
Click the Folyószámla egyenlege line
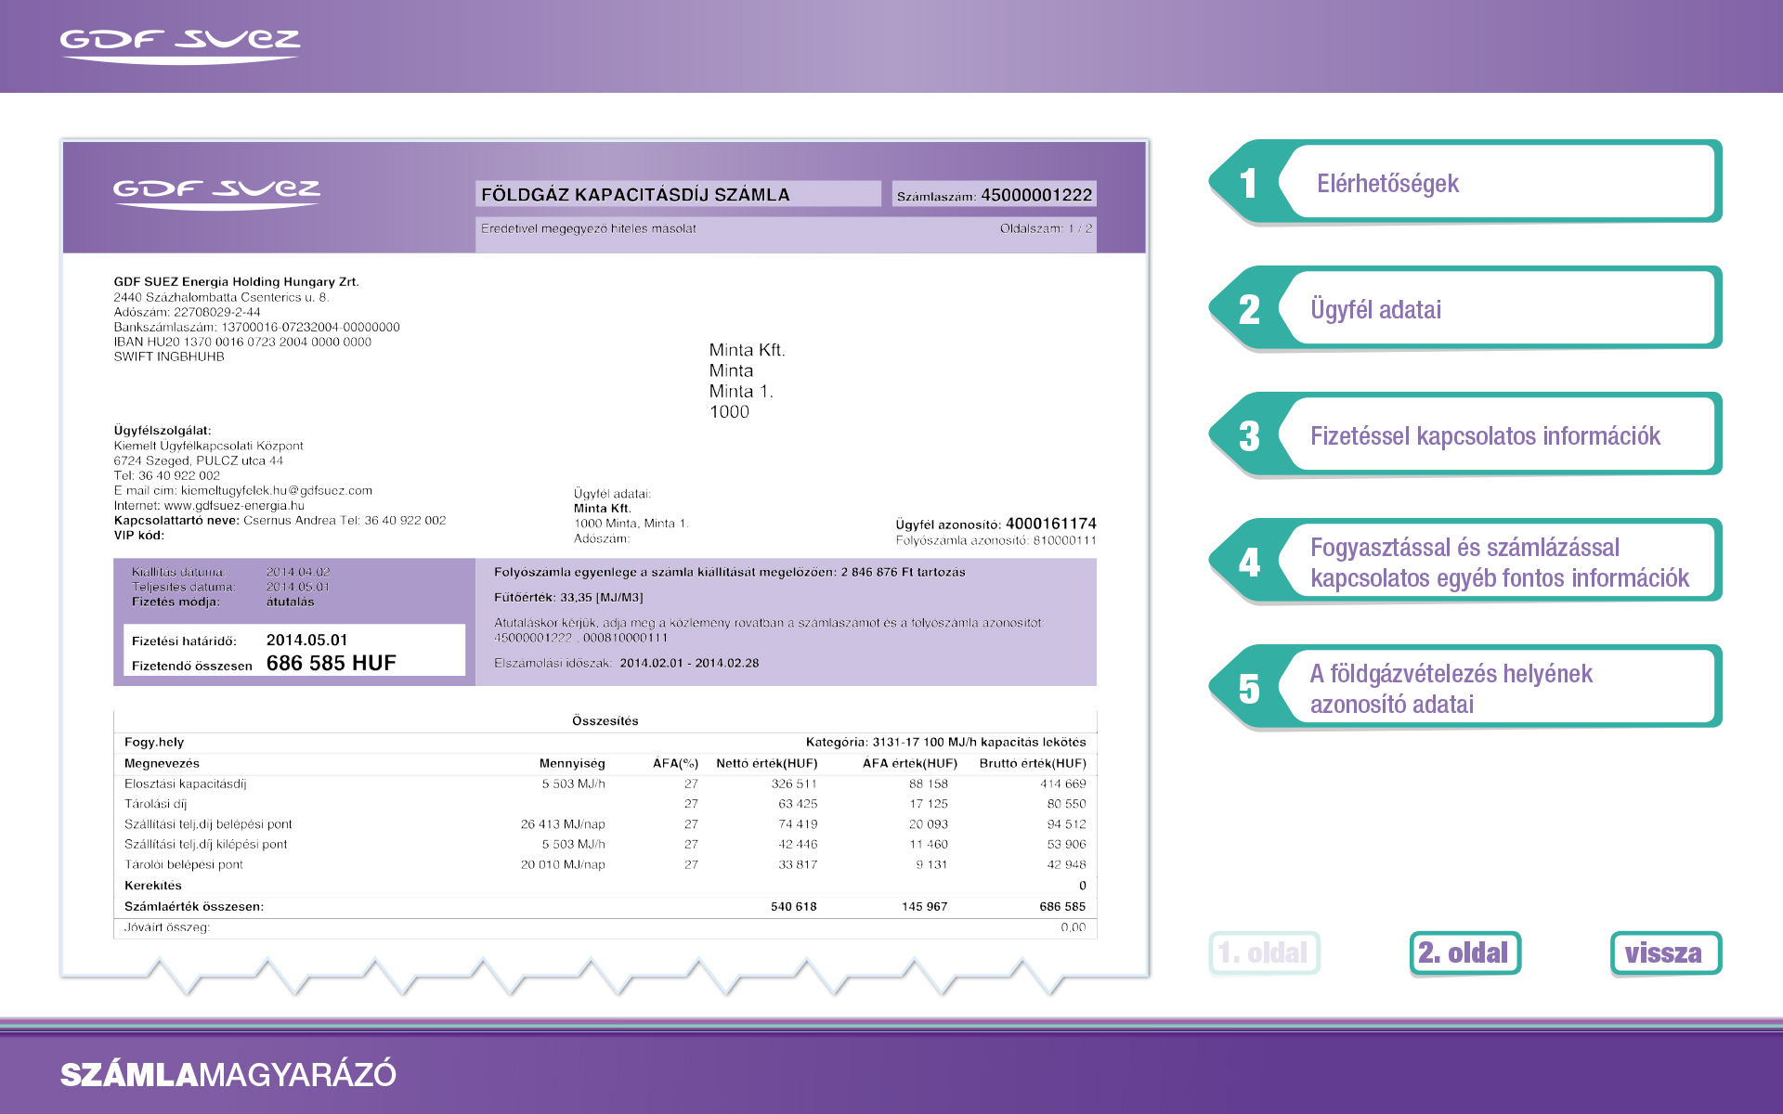729,572
